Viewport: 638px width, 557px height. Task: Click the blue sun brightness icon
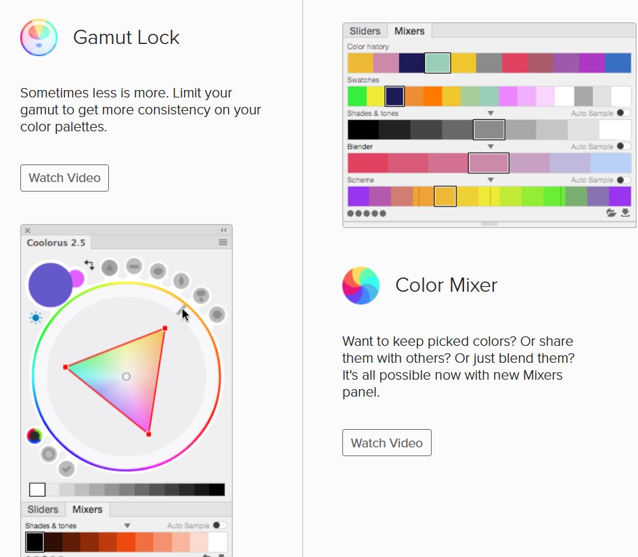pyautogui.click(x=35, y=317)
